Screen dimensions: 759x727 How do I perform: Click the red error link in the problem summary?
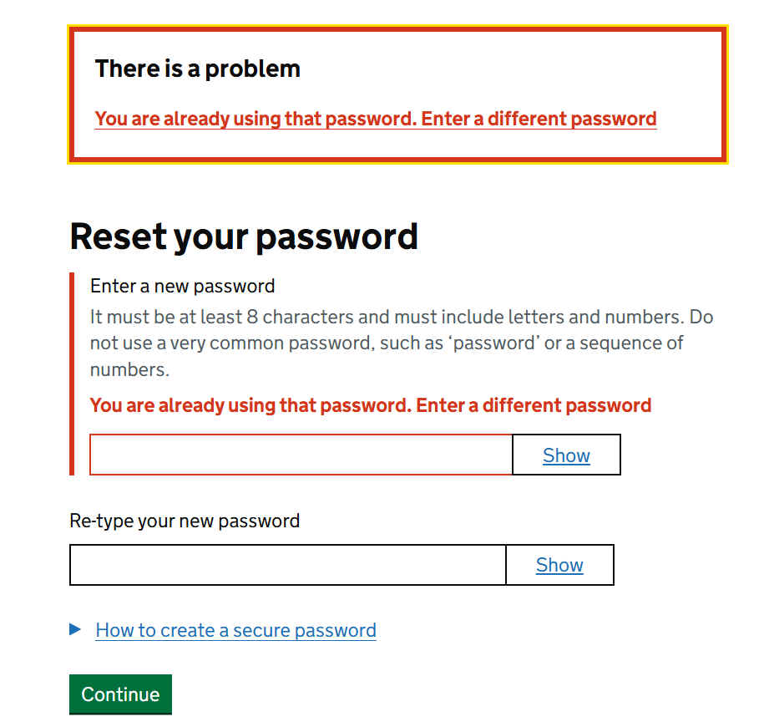375,119
